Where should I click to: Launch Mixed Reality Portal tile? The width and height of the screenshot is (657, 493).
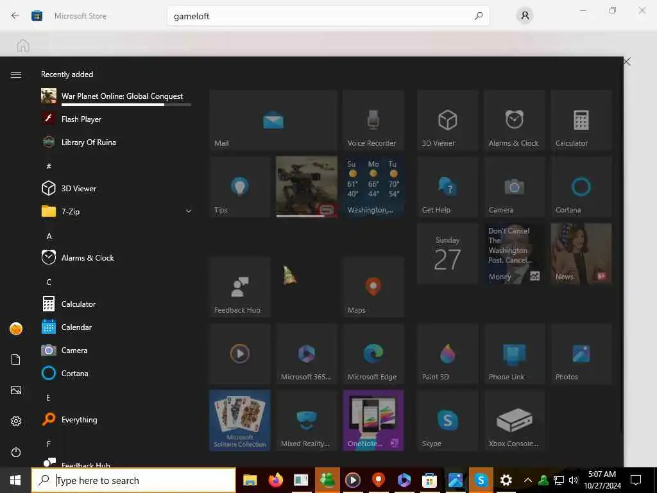[306, 420]
